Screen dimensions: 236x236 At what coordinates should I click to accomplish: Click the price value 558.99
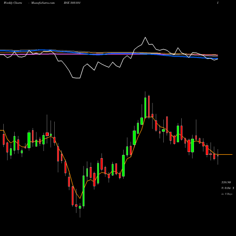(x=226, y=182)
